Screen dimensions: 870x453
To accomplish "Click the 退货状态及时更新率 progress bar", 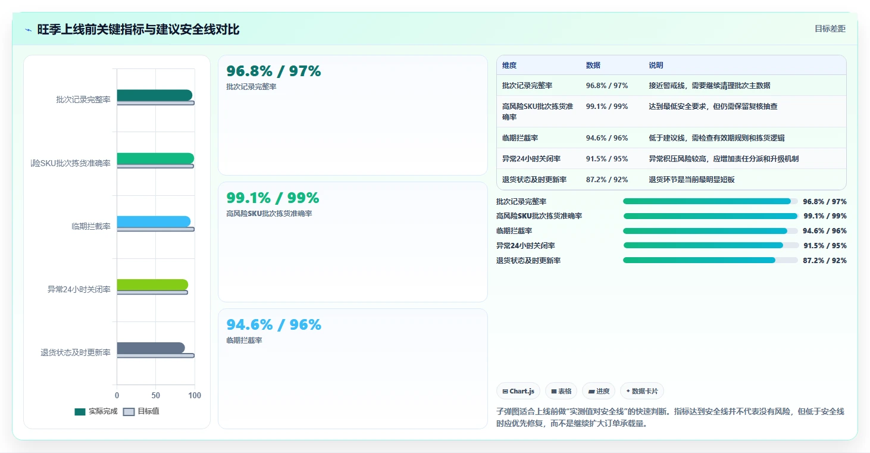I will 711,260.
